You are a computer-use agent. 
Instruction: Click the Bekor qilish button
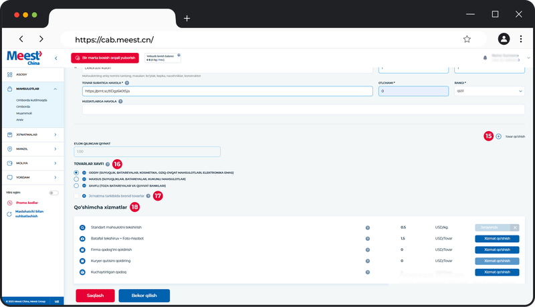(x=144, y=295)
